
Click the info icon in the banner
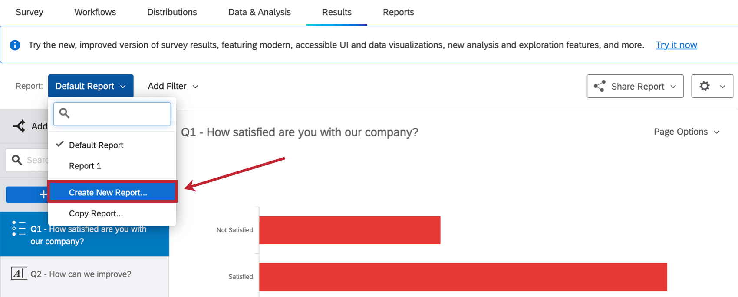tap(15, 45)
